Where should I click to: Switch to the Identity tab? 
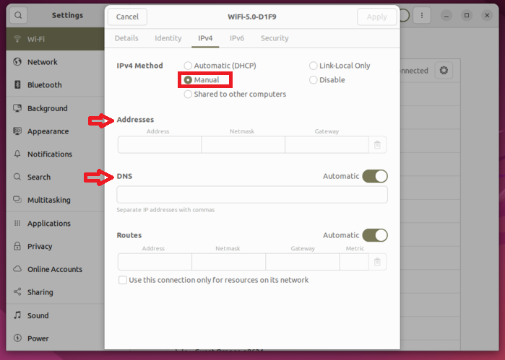pyautogui.click(x=168, y=38)
